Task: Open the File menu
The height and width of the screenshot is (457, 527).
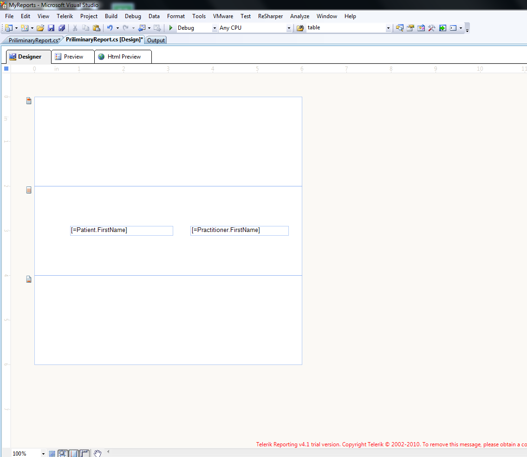Action: [x=9, y=16]
